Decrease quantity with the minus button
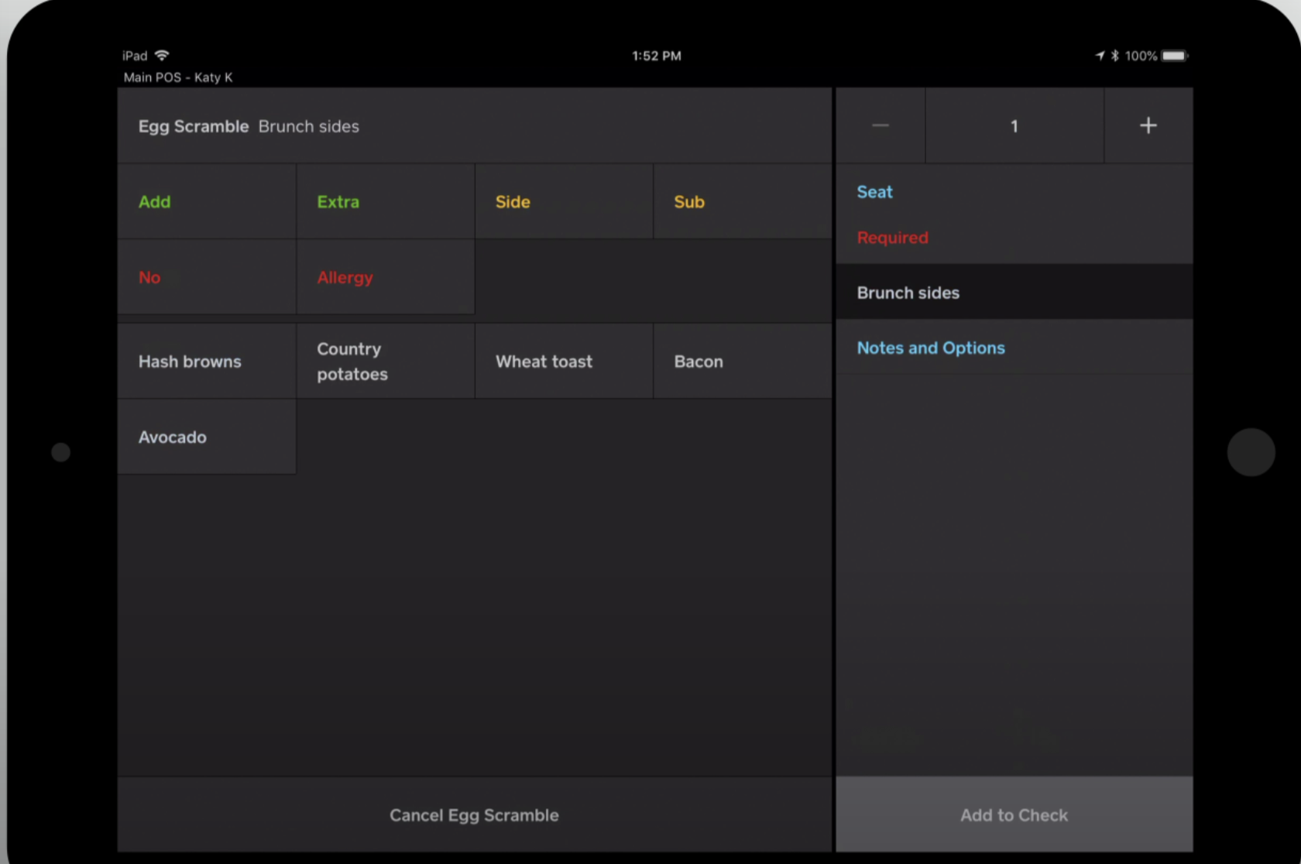This screenshot has width=1301, height=864. [880, 125]
